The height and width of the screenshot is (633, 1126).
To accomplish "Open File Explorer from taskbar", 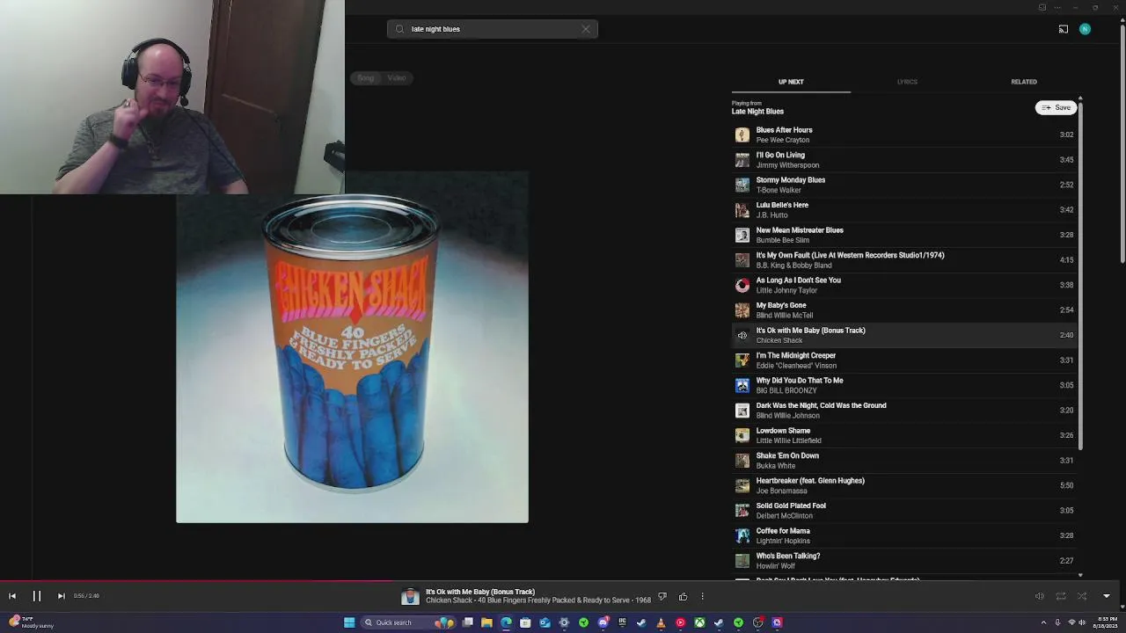I will [486, 622].
